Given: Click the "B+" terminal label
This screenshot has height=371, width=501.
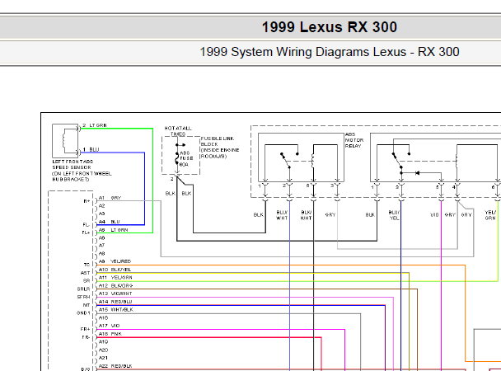Looking at the screenshot, I should pyautogui.click(x=87, y=201).
